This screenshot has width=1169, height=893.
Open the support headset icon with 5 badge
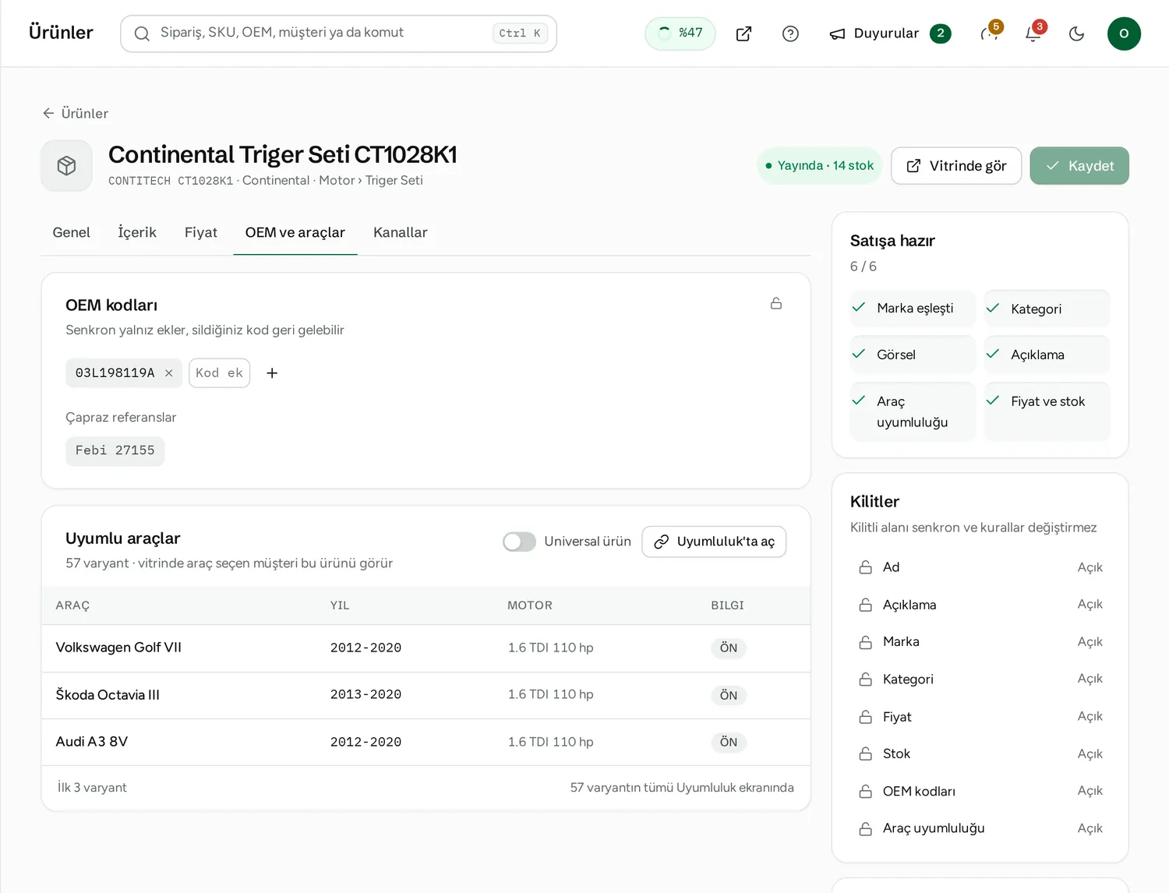click(x=990, y=34)
